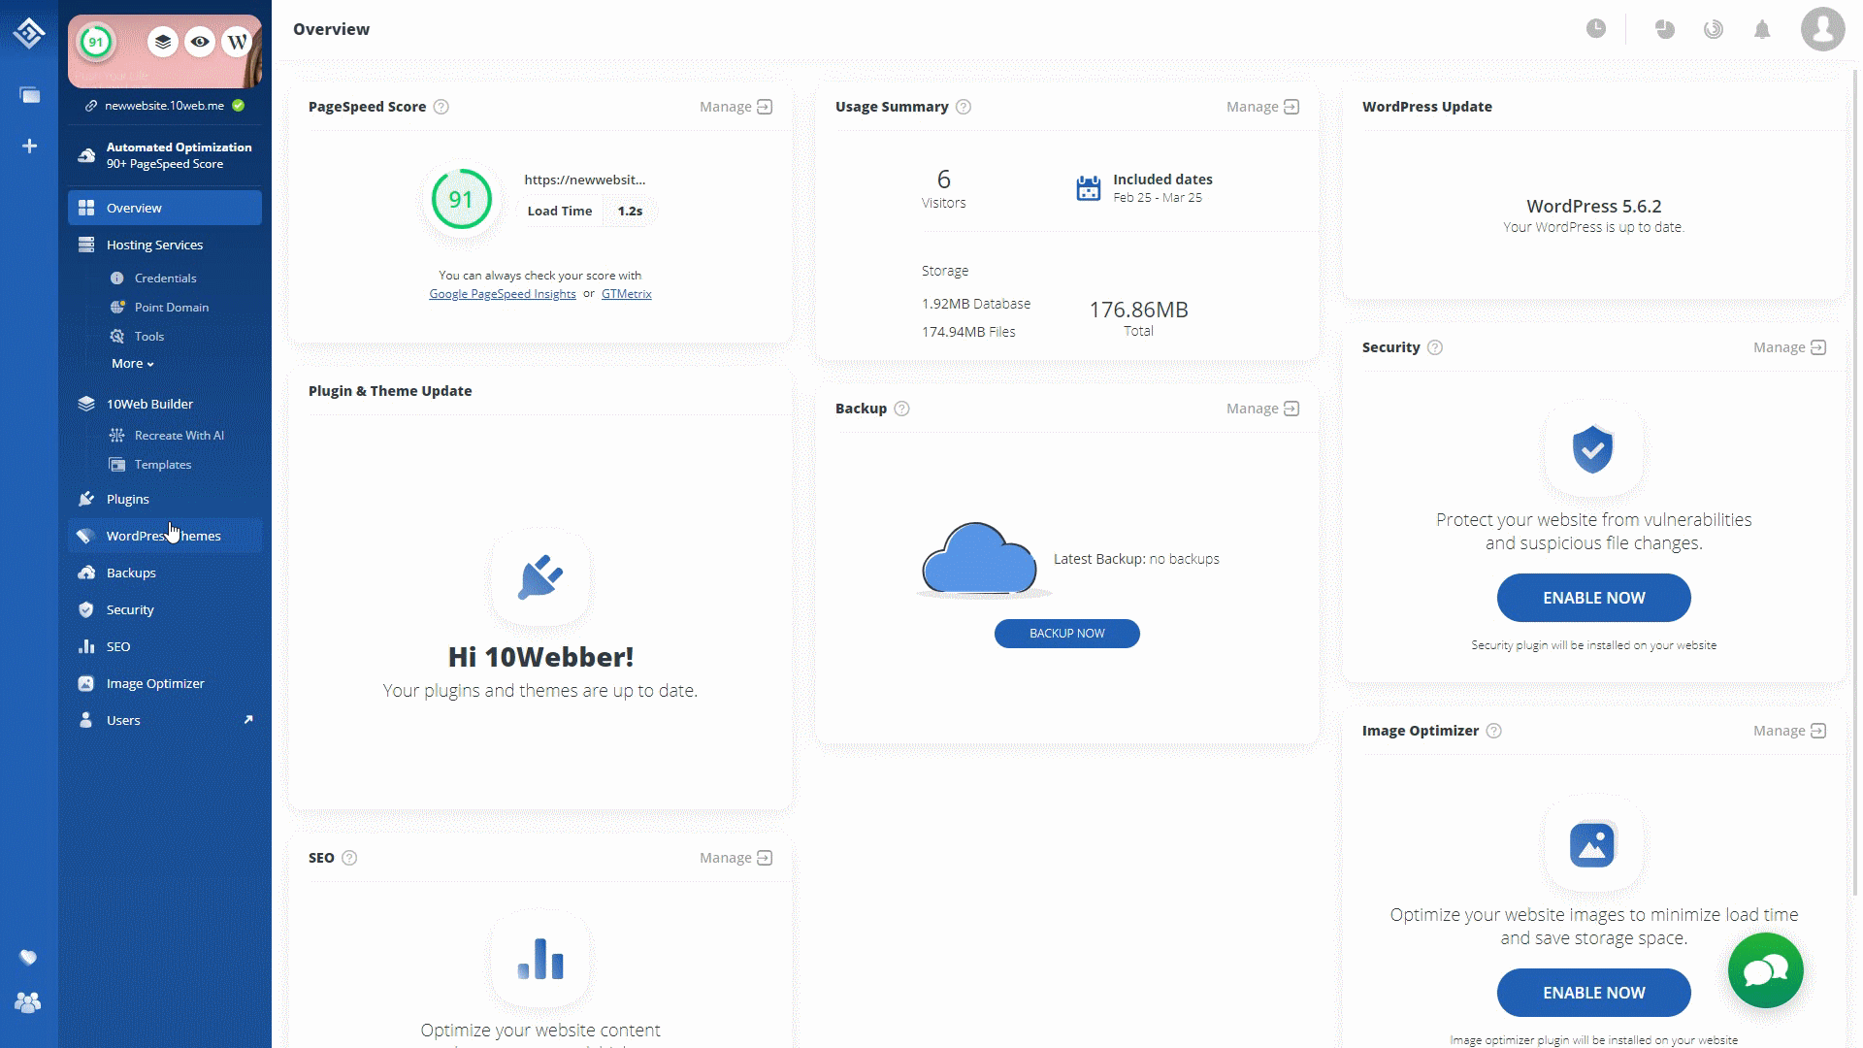Click the 10Web logo icon
This screenshot has height=1048, width=1863.
point(29,33)
